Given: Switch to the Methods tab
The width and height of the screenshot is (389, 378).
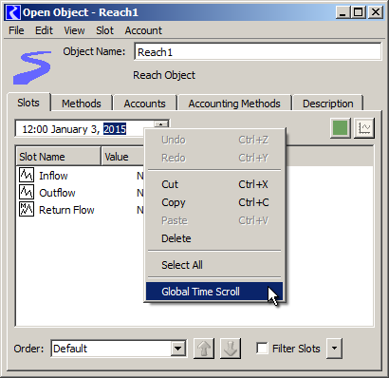Looking at the screenshot, I should (x=82, y=104).
